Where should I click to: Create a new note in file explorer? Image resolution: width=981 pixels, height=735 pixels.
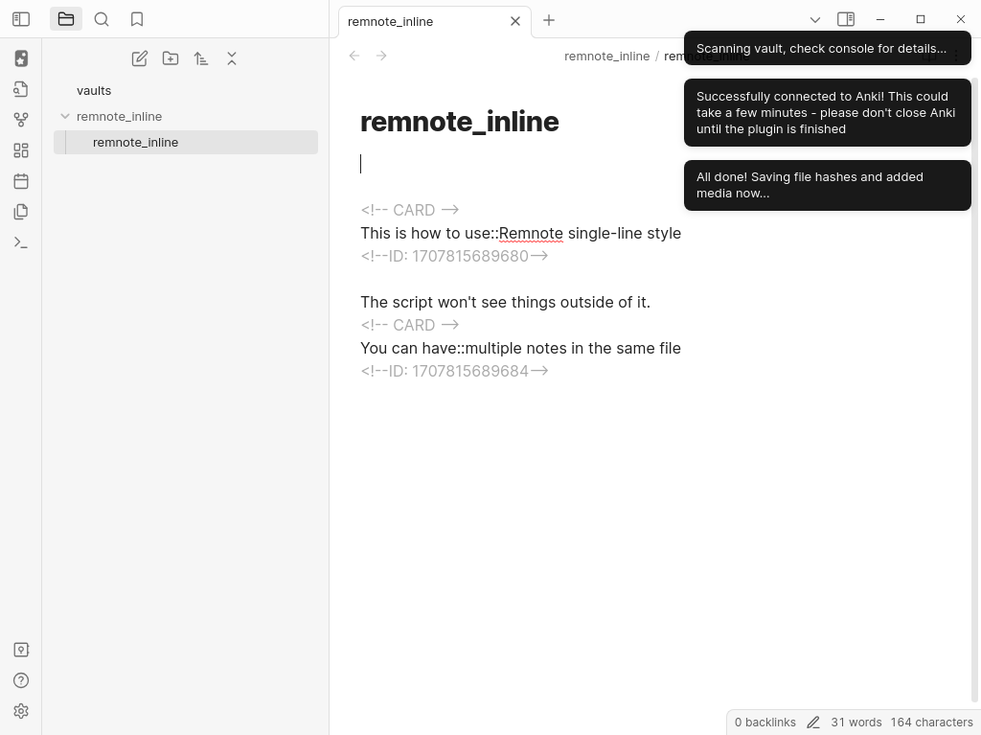click(x=140, y=58)
